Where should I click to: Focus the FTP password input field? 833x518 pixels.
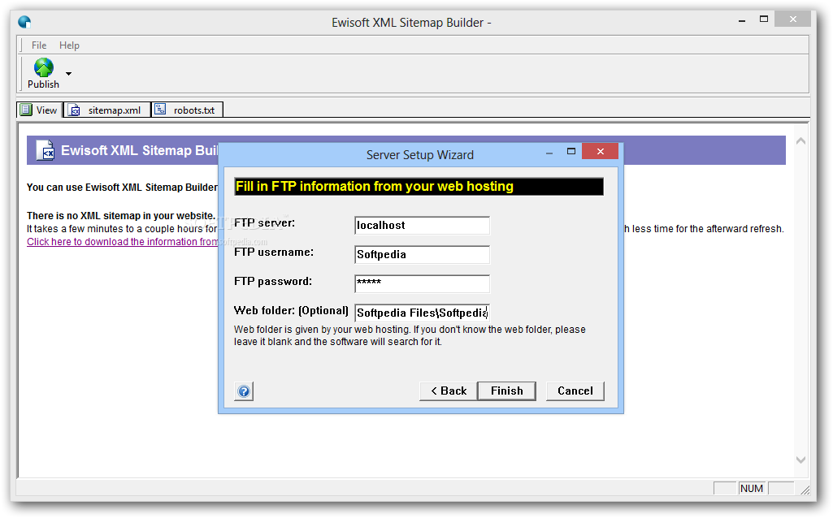coord(422,283)
